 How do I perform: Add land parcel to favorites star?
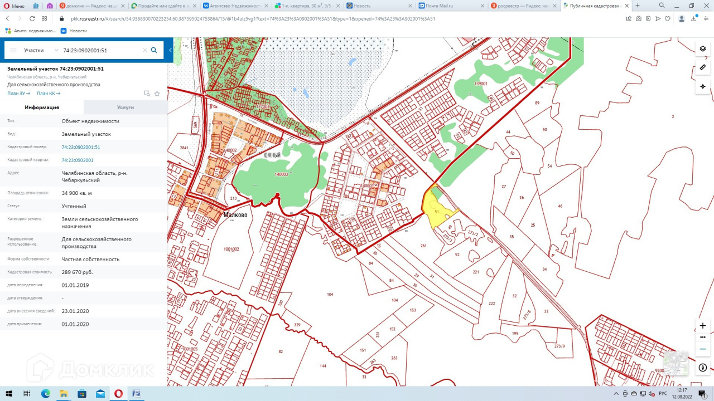[157, 94]
